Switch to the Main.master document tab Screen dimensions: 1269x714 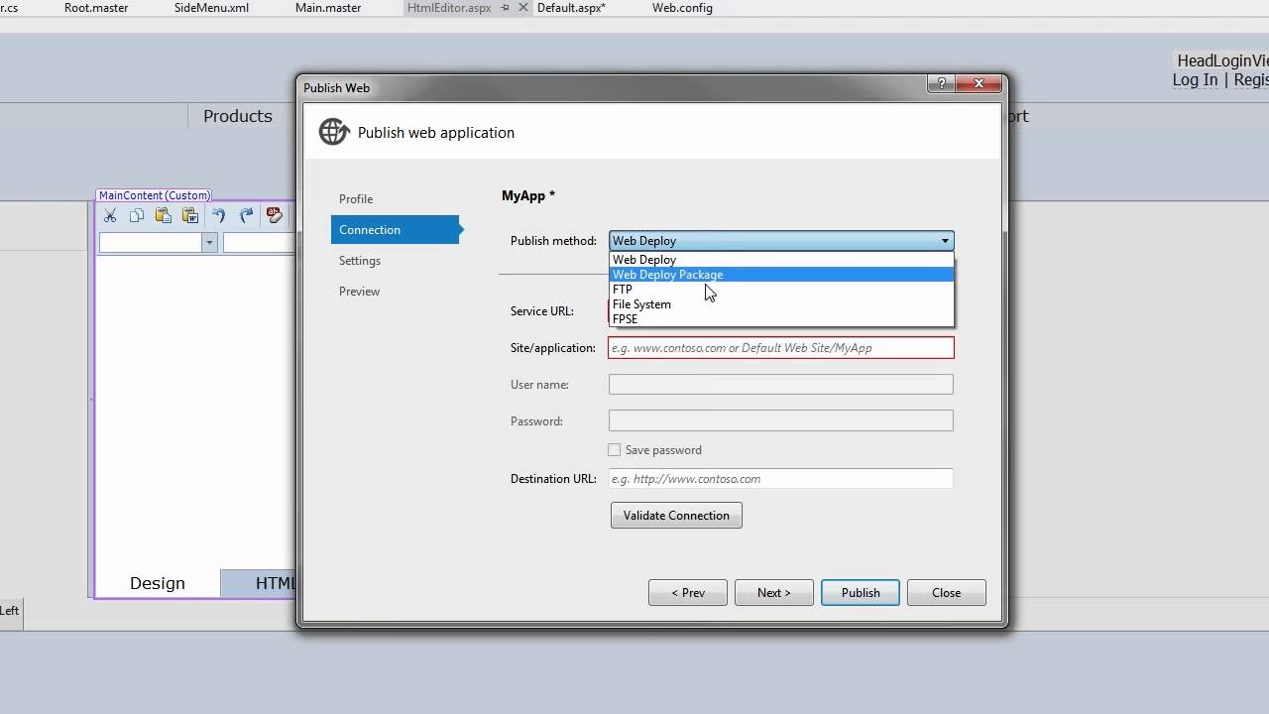point(328,8)
